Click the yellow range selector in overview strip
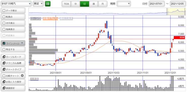This screenshot has height=92, width=187. click(x=176, y=12)
